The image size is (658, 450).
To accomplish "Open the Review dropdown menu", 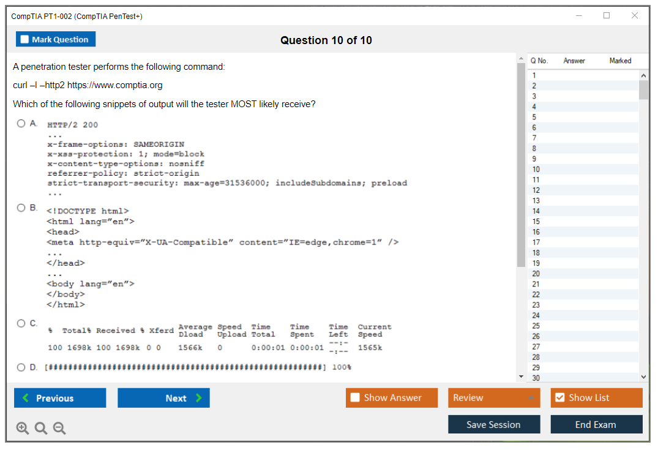I will point(494,398).
